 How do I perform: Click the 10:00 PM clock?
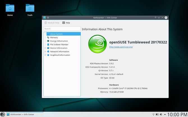177,114
